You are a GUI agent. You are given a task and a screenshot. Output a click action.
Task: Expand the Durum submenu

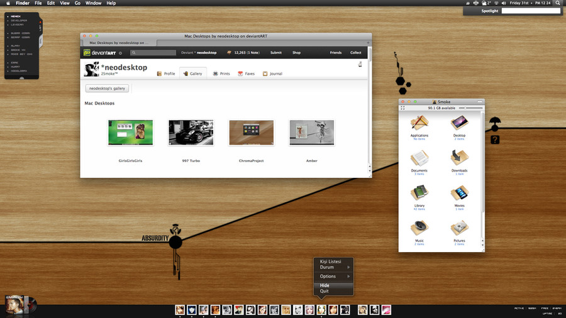click(x=333, y=267)
